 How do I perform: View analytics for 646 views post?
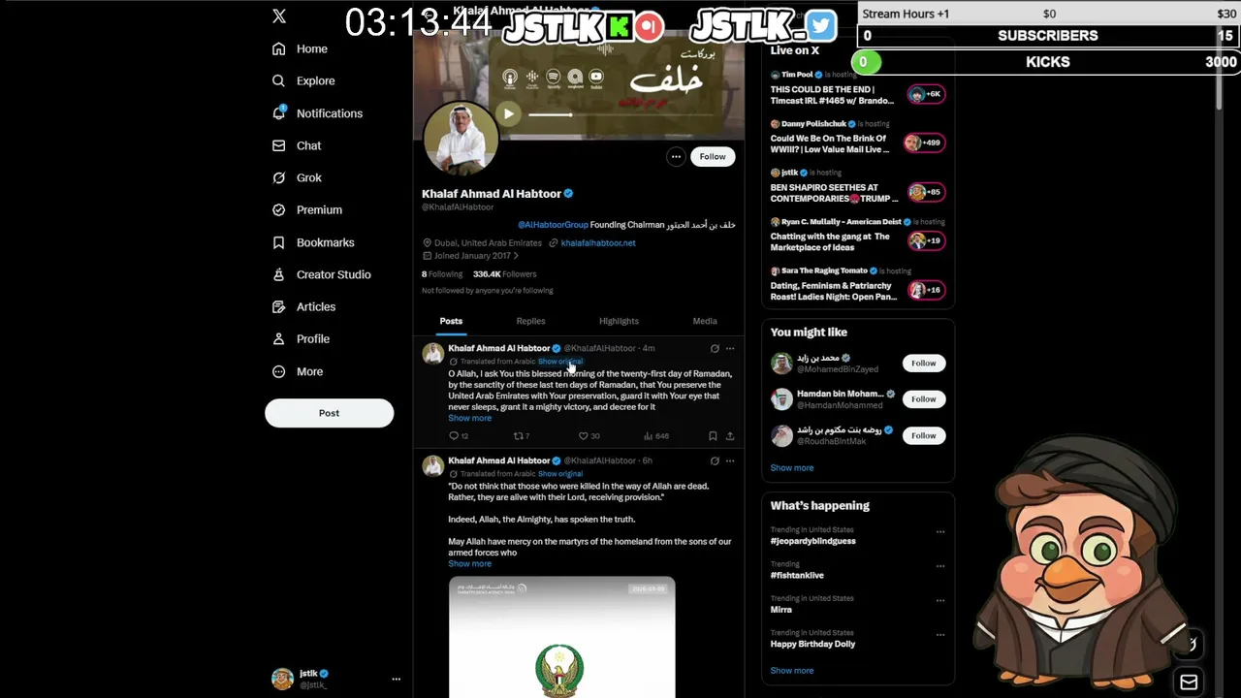pyautogui.click(x=655, y=436)
